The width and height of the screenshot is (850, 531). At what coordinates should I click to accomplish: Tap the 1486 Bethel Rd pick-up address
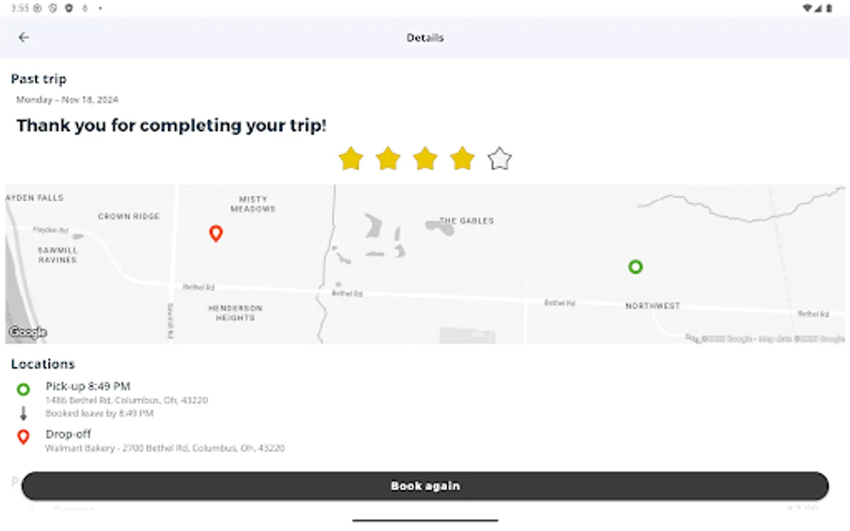[x=127, y=401]
